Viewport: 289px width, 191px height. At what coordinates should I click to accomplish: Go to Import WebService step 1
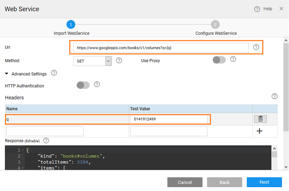coord(71,25)
